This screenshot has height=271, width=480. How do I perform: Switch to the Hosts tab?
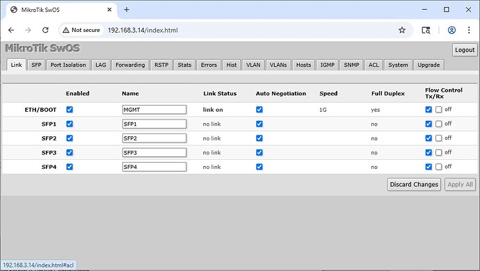click(x=303, y=65)
